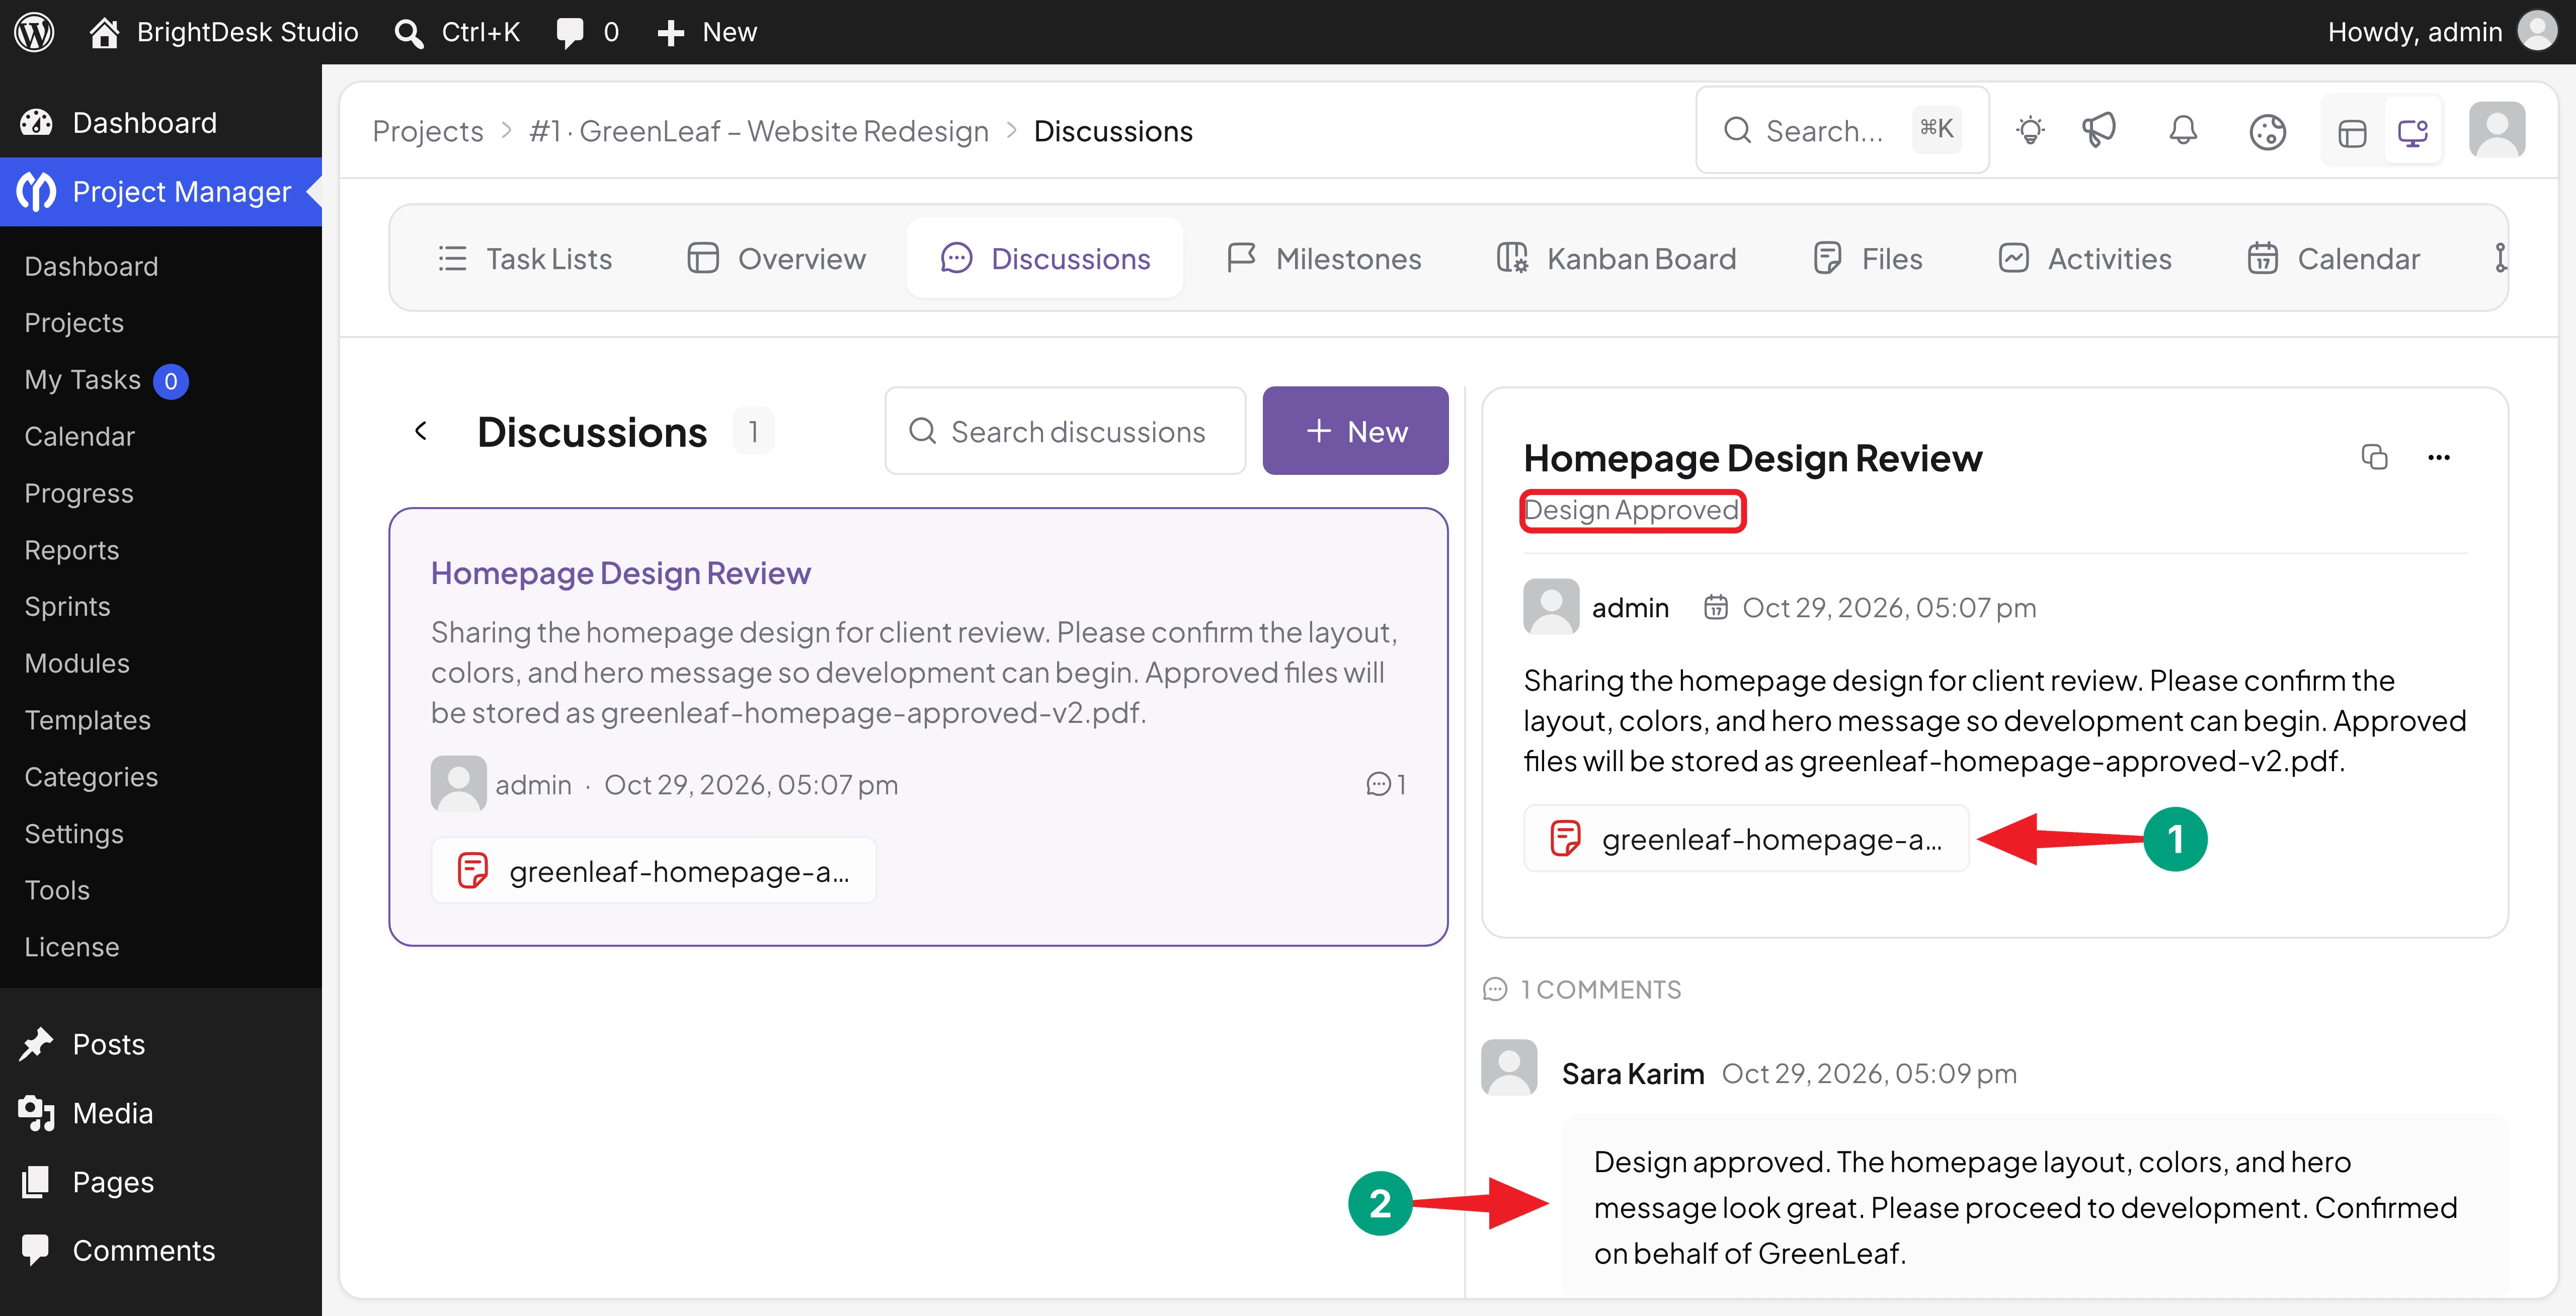This screenshot has width=2576, height=1316.
Task: Collapse discussions list with back chevron
Action: (421, 430)
